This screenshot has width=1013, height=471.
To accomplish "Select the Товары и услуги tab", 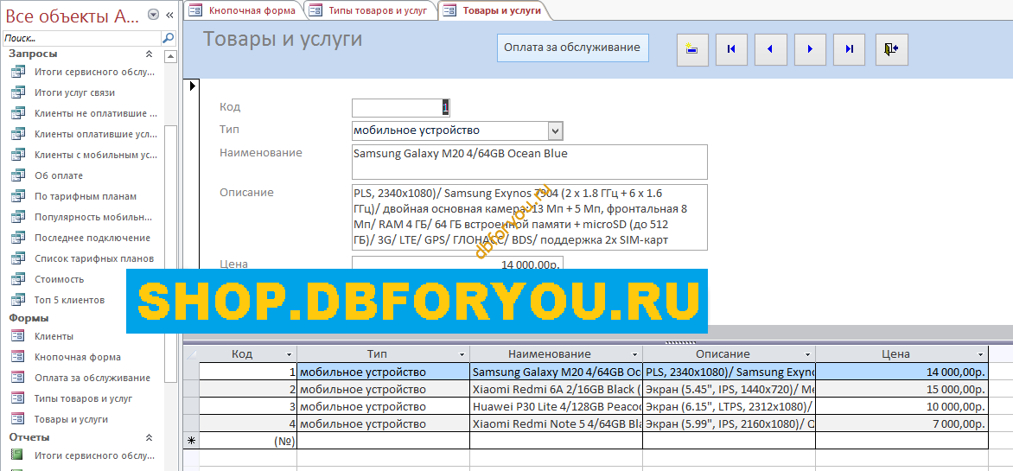I will (494, 10).
